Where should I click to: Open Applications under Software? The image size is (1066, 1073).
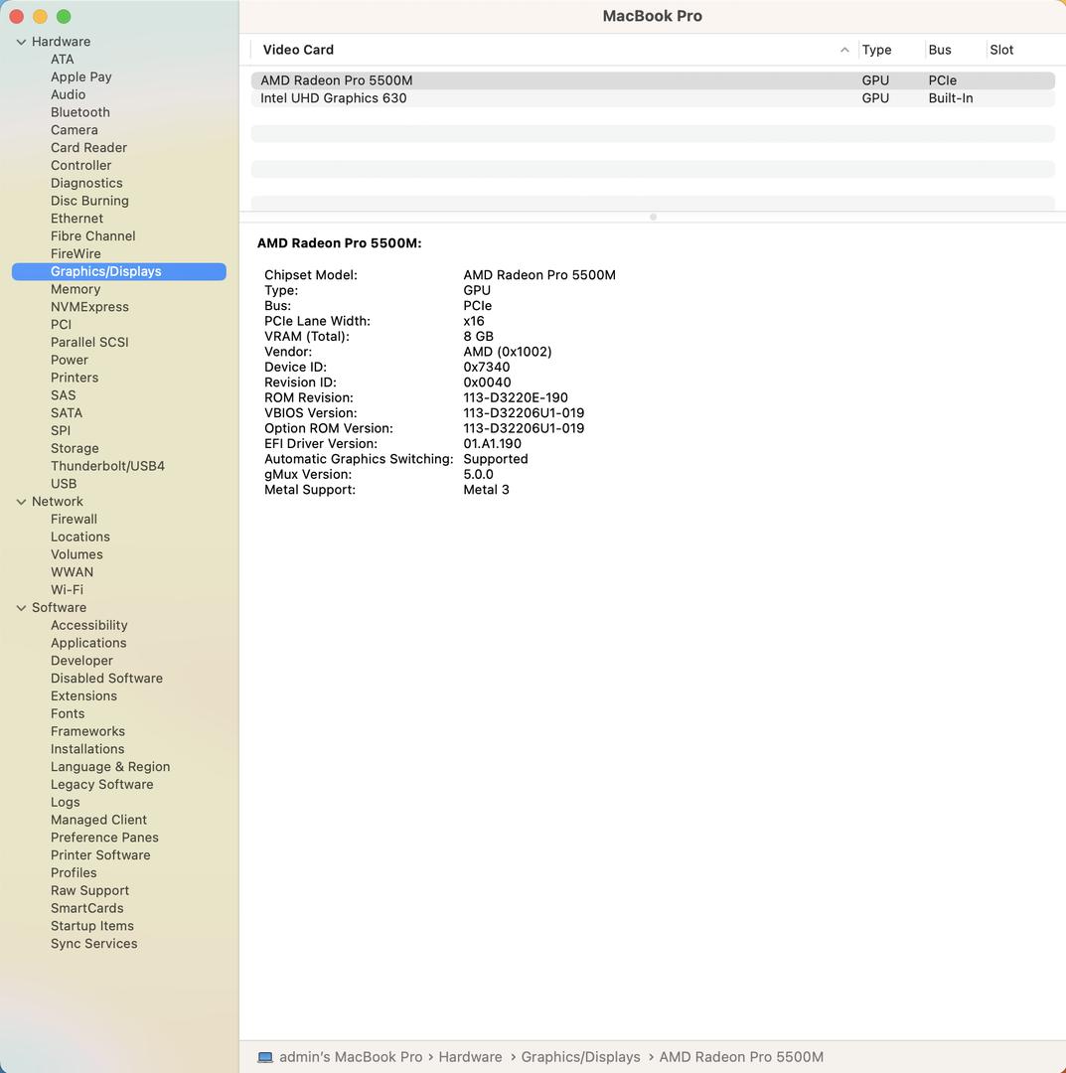pyautogui.click(x=88, y=643)
